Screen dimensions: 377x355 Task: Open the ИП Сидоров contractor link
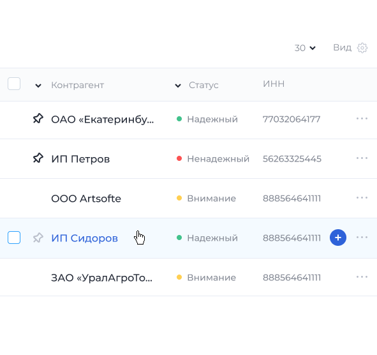[x=84, y=238]
